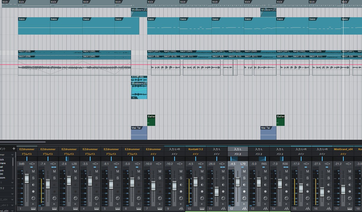Viewport: 362px width, 212px height.
Task: Click the Kontakt 5 2 channel name
Action: coord(196,149)
